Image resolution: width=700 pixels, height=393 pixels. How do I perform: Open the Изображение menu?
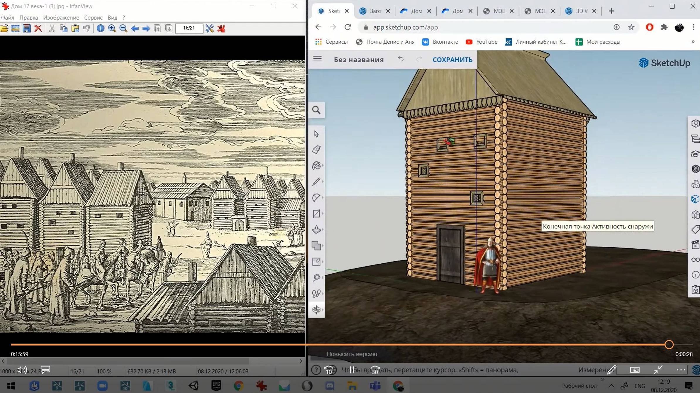pos(61,18)
